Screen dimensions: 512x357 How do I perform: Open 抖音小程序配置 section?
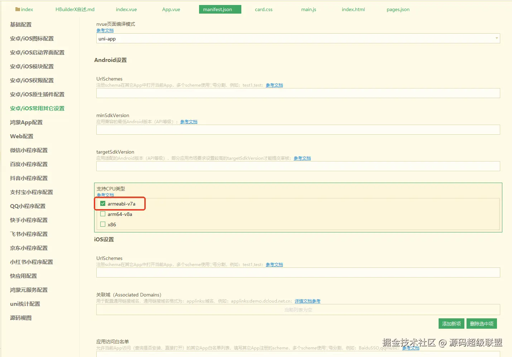(x=29, y=178)
